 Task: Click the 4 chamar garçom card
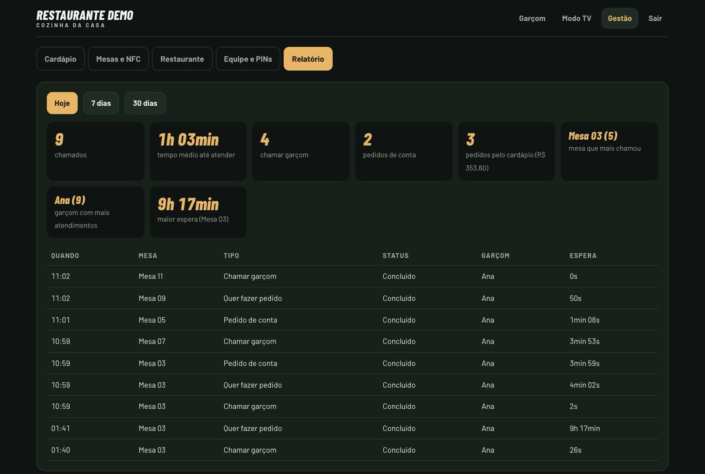point(301,151)
